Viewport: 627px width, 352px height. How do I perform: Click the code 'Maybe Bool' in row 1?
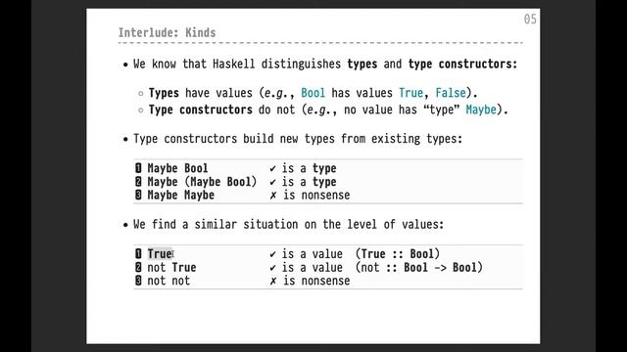tap(177, 168)
